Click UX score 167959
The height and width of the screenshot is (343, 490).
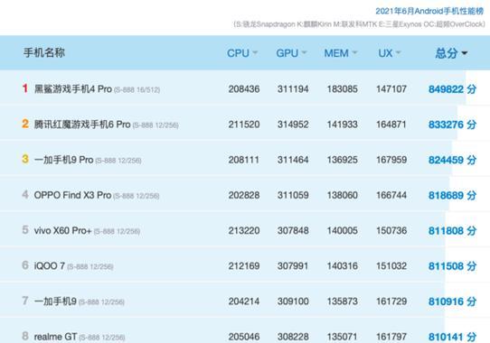click(391, 160)
